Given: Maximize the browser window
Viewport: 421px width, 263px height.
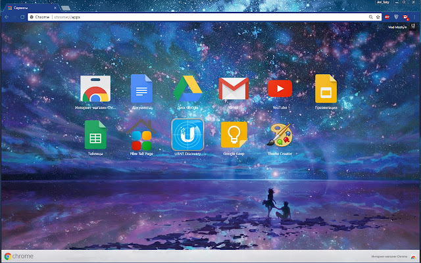Looking at the screenshot, I should pyautogui.click(x=404, y=2).
